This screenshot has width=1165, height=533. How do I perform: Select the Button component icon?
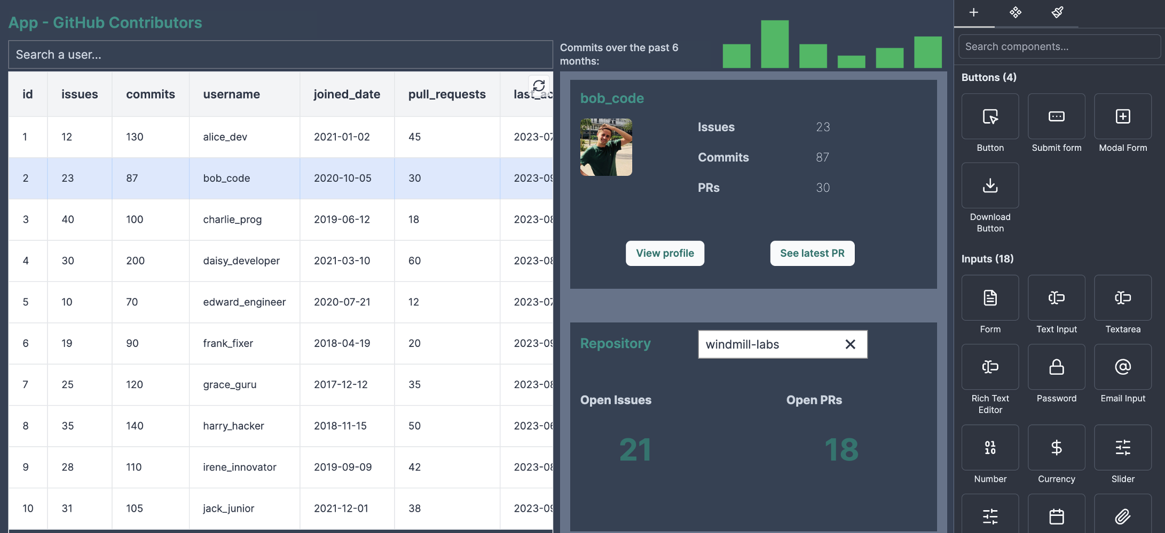pos(990,117)
